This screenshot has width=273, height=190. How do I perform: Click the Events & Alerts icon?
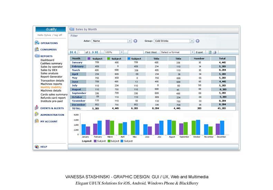pos(37,107)
